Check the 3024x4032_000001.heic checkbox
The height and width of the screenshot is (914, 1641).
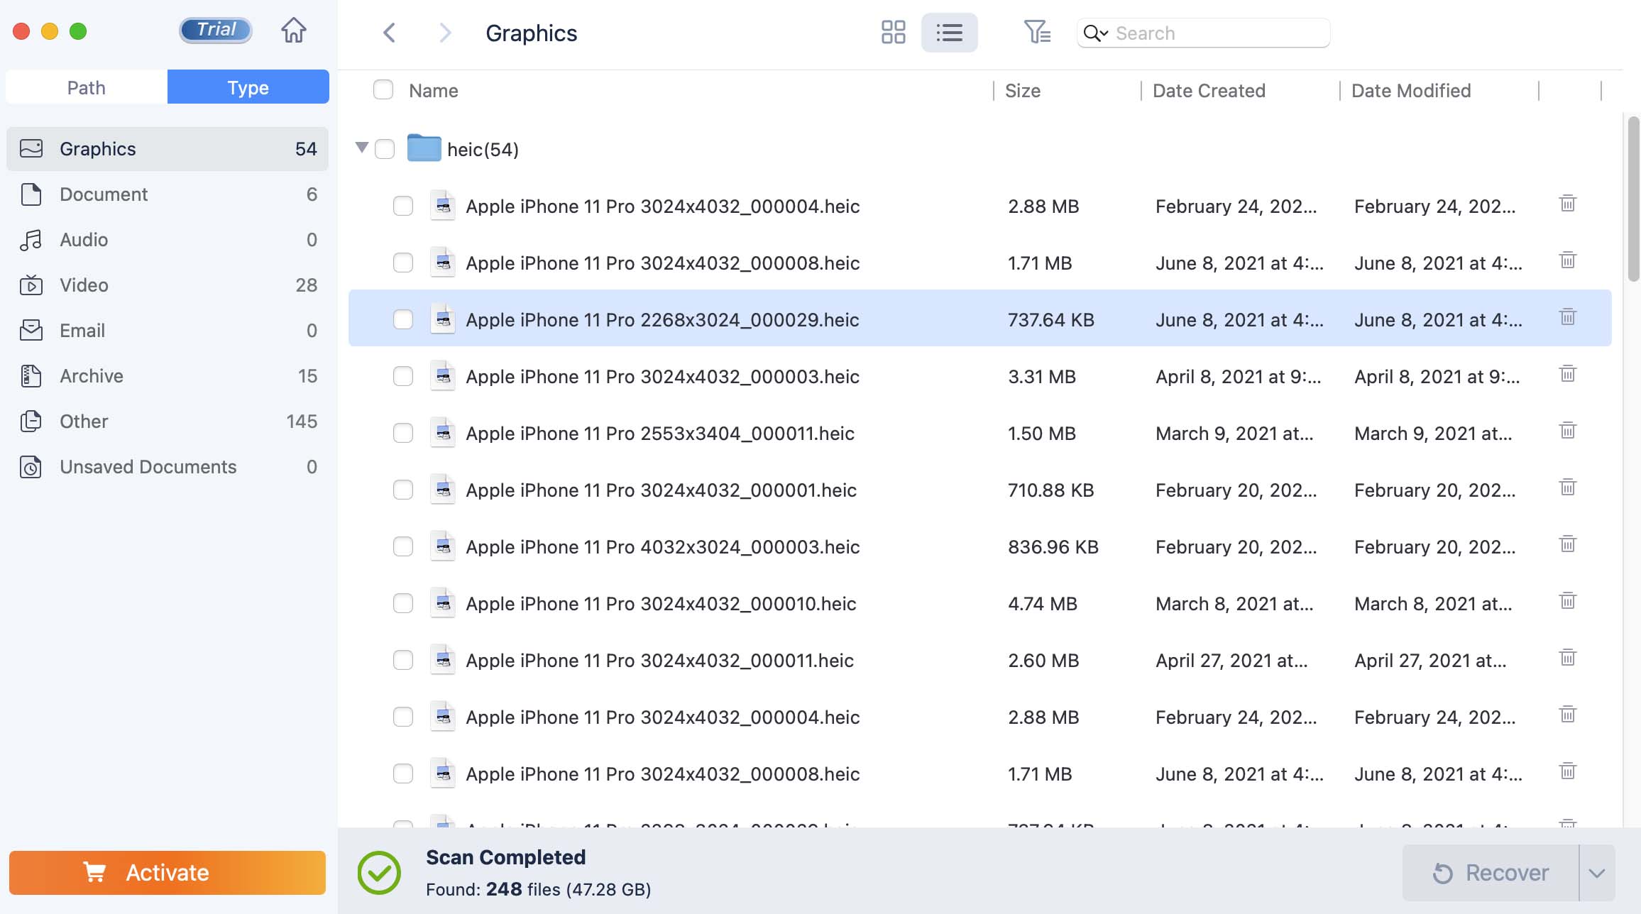(403, 490)
